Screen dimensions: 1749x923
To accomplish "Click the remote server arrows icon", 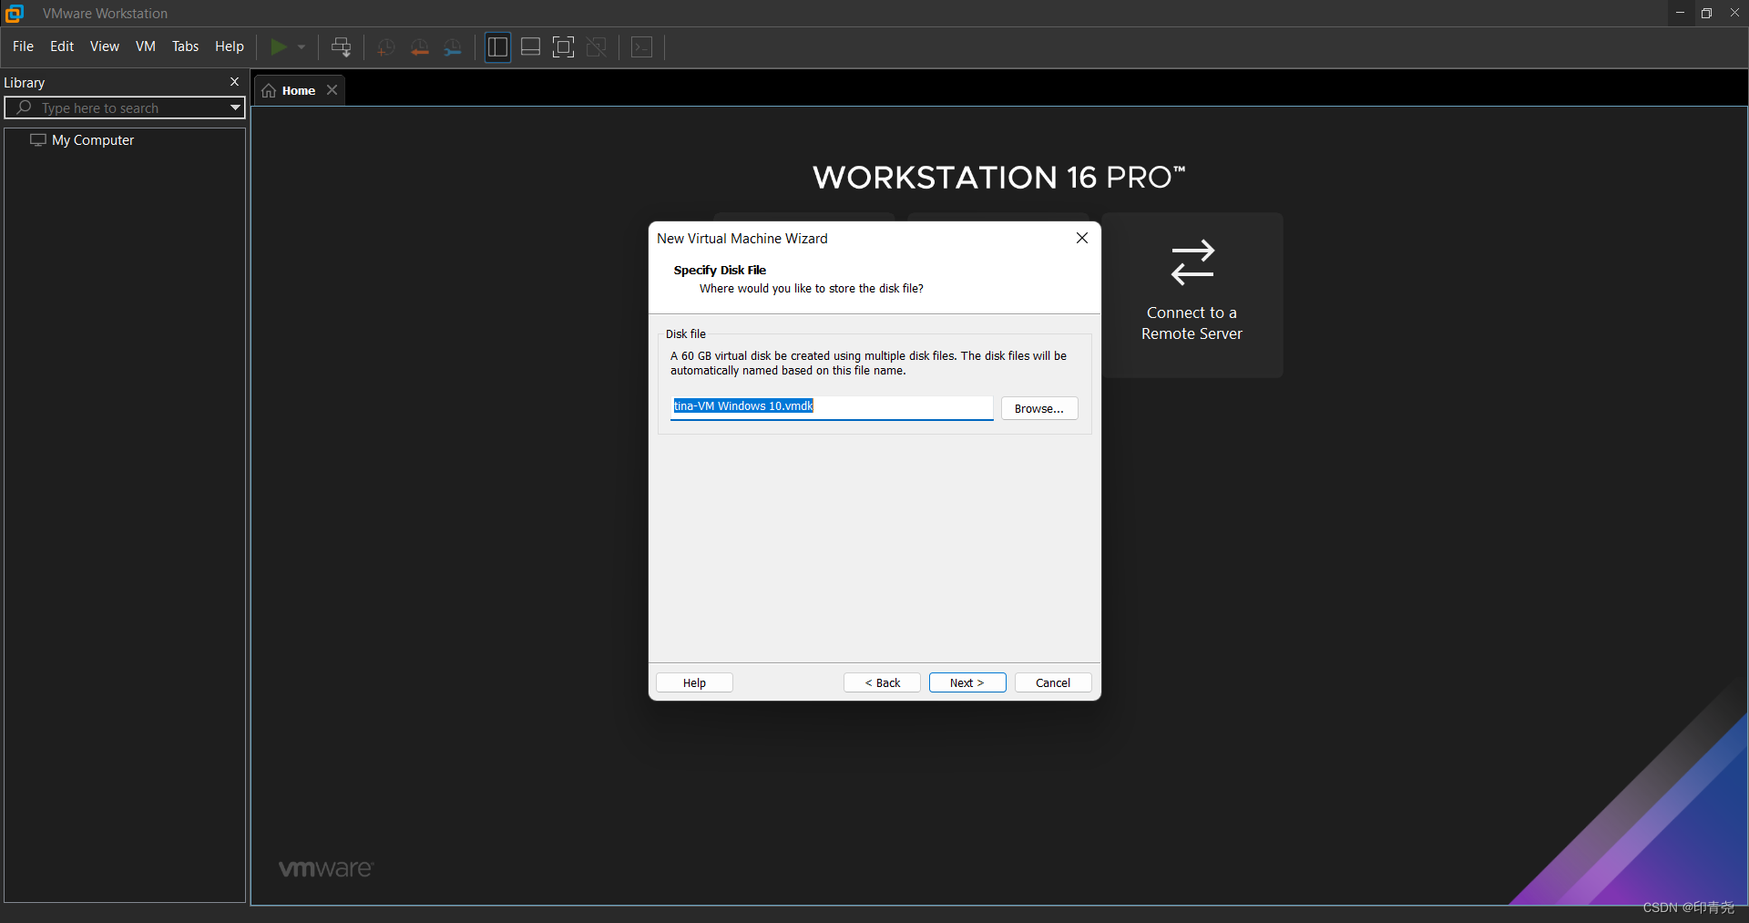I will (1192, 262).
